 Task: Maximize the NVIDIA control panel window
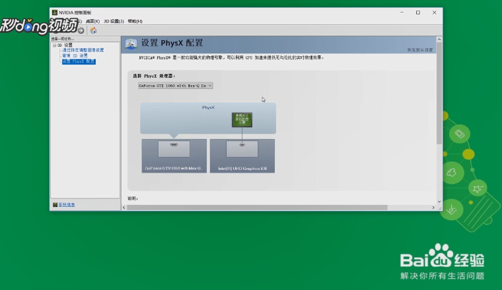418,13
